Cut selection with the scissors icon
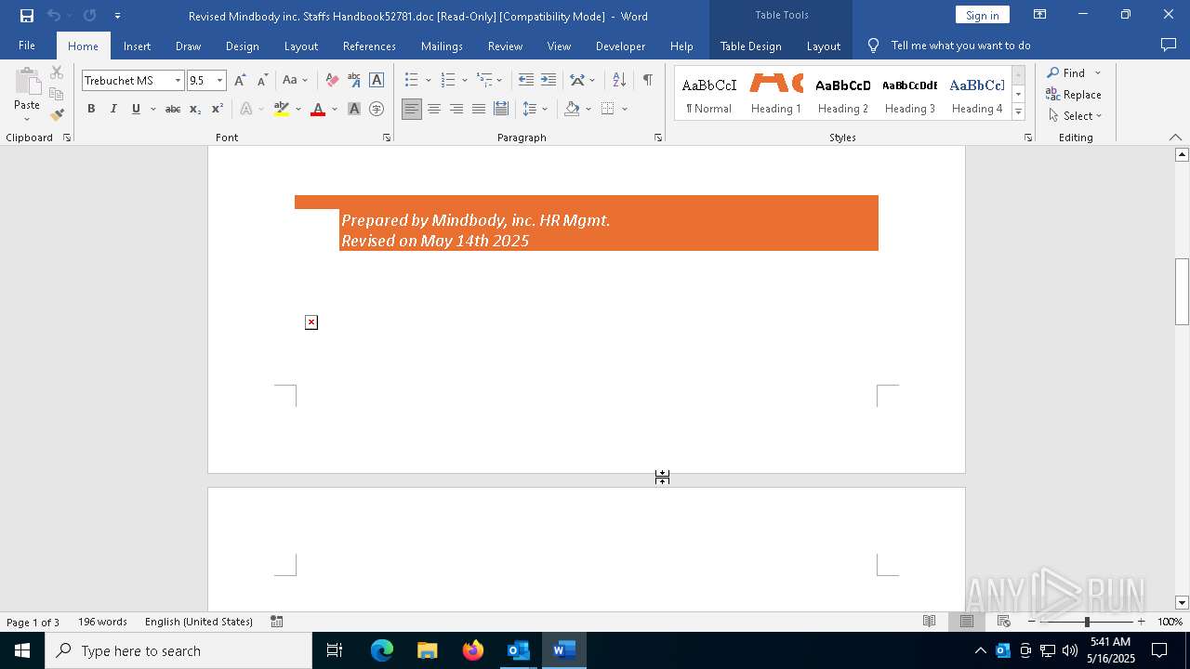The image size is (1190, 669). (57, 73)
